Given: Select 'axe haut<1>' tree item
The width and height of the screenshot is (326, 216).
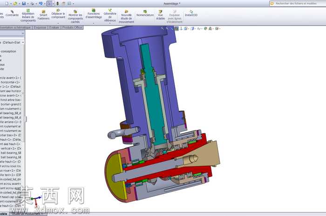Looking at the screenshot, I should [x=11, y=144].
